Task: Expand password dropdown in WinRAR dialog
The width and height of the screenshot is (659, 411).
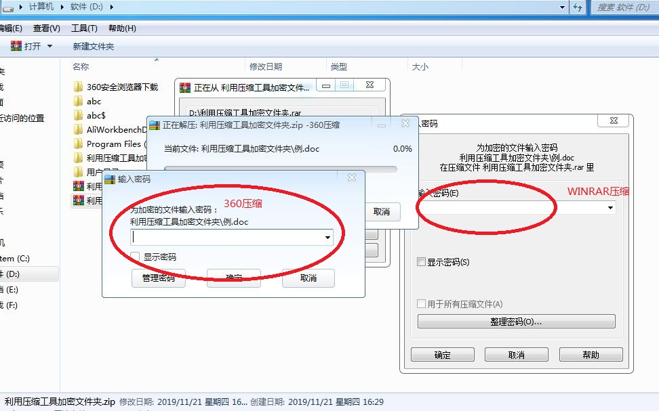Action: tap(610, 208)
